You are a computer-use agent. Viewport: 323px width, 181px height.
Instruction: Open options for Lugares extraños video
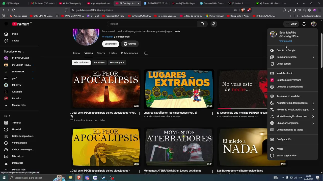(212, 113)
